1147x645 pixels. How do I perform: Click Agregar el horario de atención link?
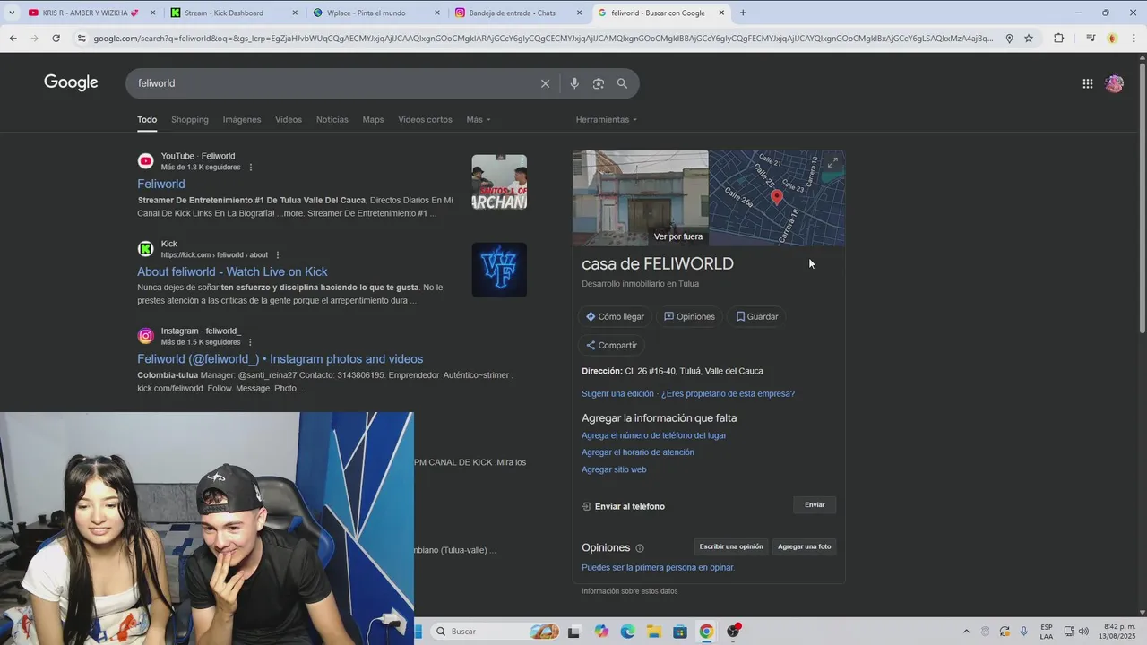tap(638, 452)
